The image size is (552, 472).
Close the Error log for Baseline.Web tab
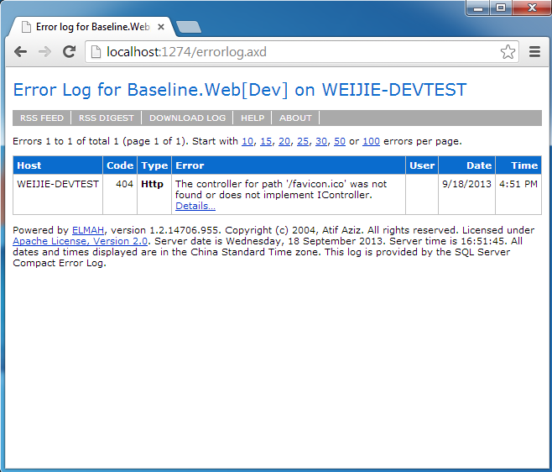coord(161,27)
